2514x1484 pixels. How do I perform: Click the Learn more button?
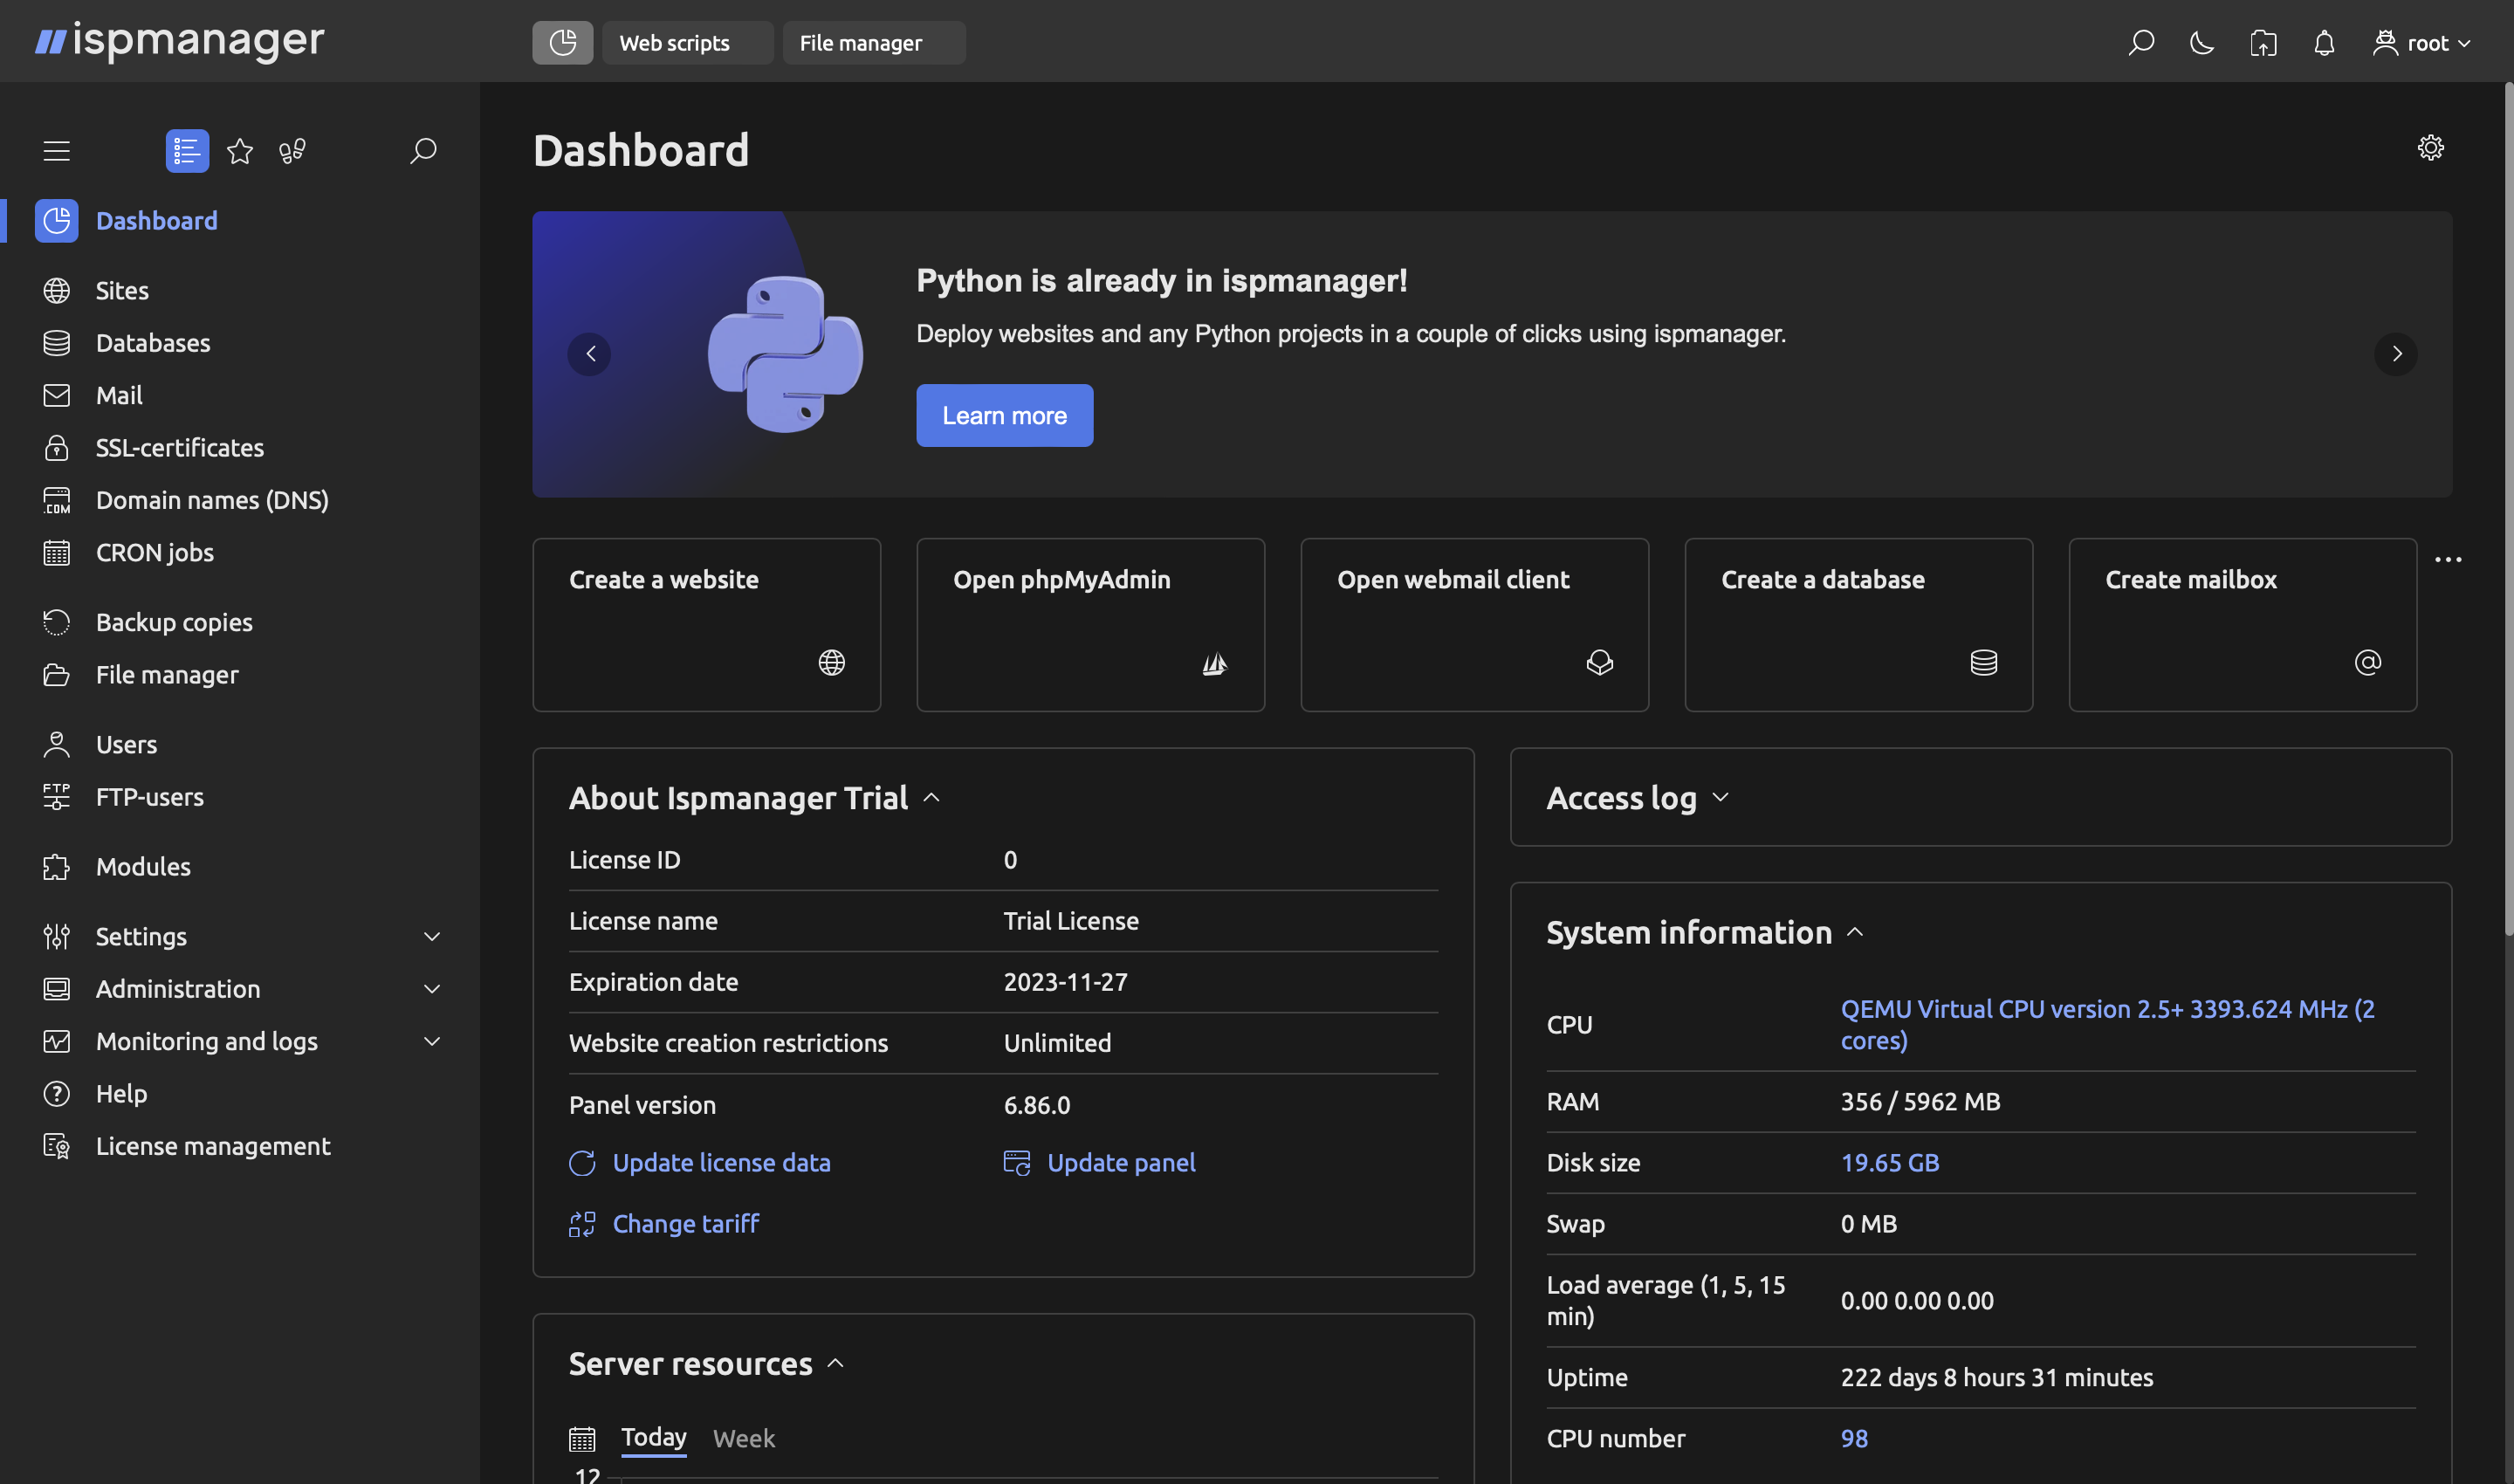(x=1004, y=414)
